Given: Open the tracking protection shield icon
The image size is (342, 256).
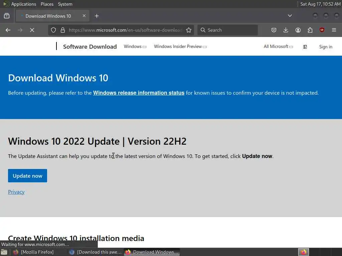Looking at the screenshot, I should pyautogui.click(x=53, y=30).
